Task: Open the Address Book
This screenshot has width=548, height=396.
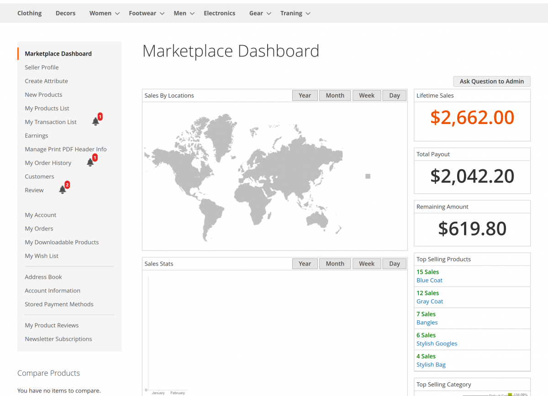Action: (43, 277)
